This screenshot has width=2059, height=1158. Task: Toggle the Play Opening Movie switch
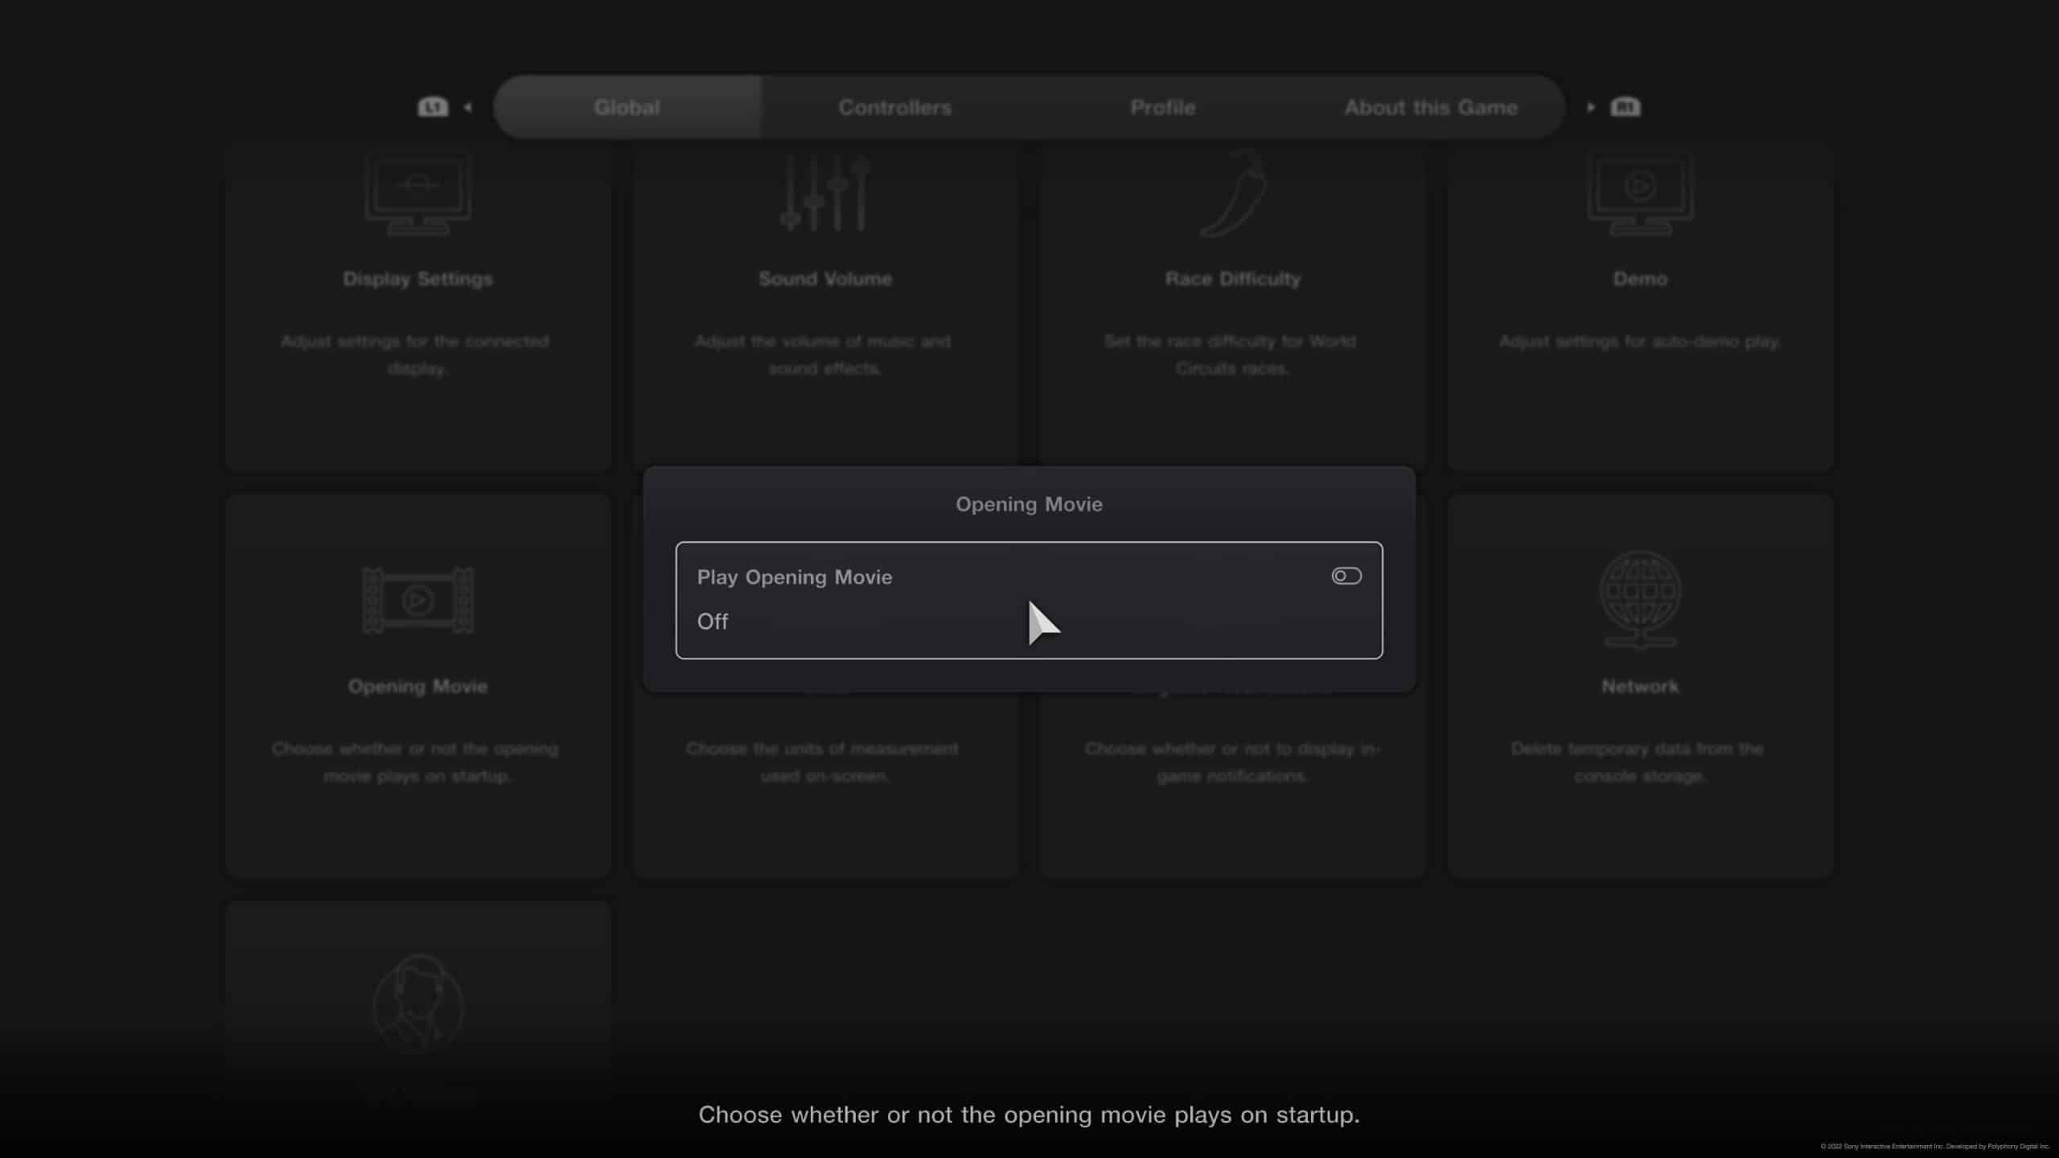coord(1346,576)
